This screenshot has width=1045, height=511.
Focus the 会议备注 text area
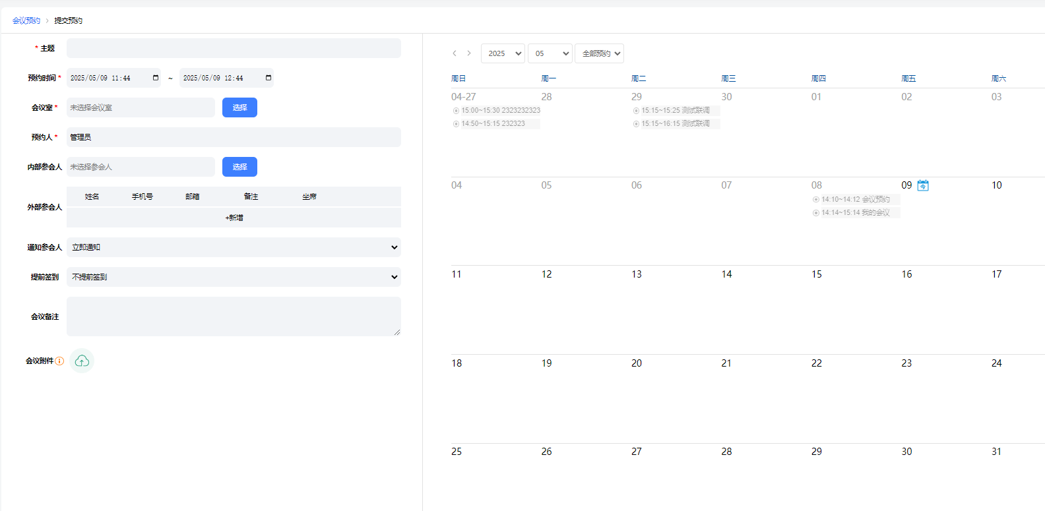pos(234,316)
